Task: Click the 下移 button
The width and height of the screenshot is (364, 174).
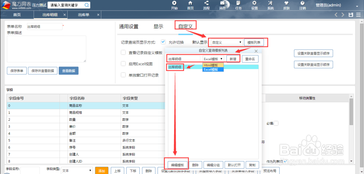Action: 133,171
